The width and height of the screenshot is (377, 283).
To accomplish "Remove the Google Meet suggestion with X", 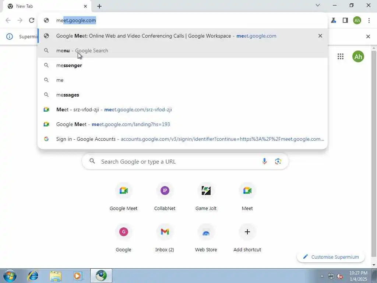I will pyautogui.click(x=320, y=36).
